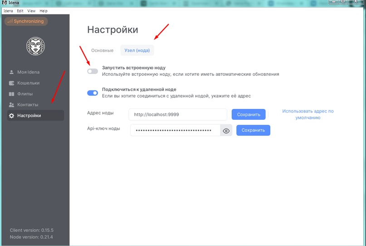The height and width of the screenshot is (246, 366).
Task: Switch to the Основные tab
Action: 102,50
